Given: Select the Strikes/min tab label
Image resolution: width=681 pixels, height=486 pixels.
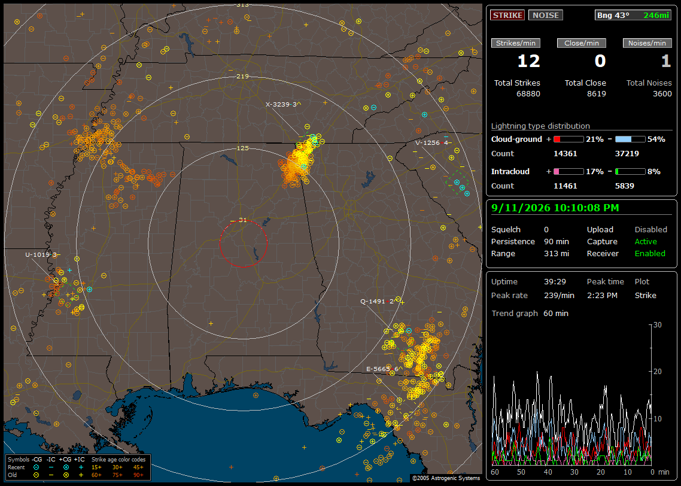Looking at the screenshot, I should (516, 43).
